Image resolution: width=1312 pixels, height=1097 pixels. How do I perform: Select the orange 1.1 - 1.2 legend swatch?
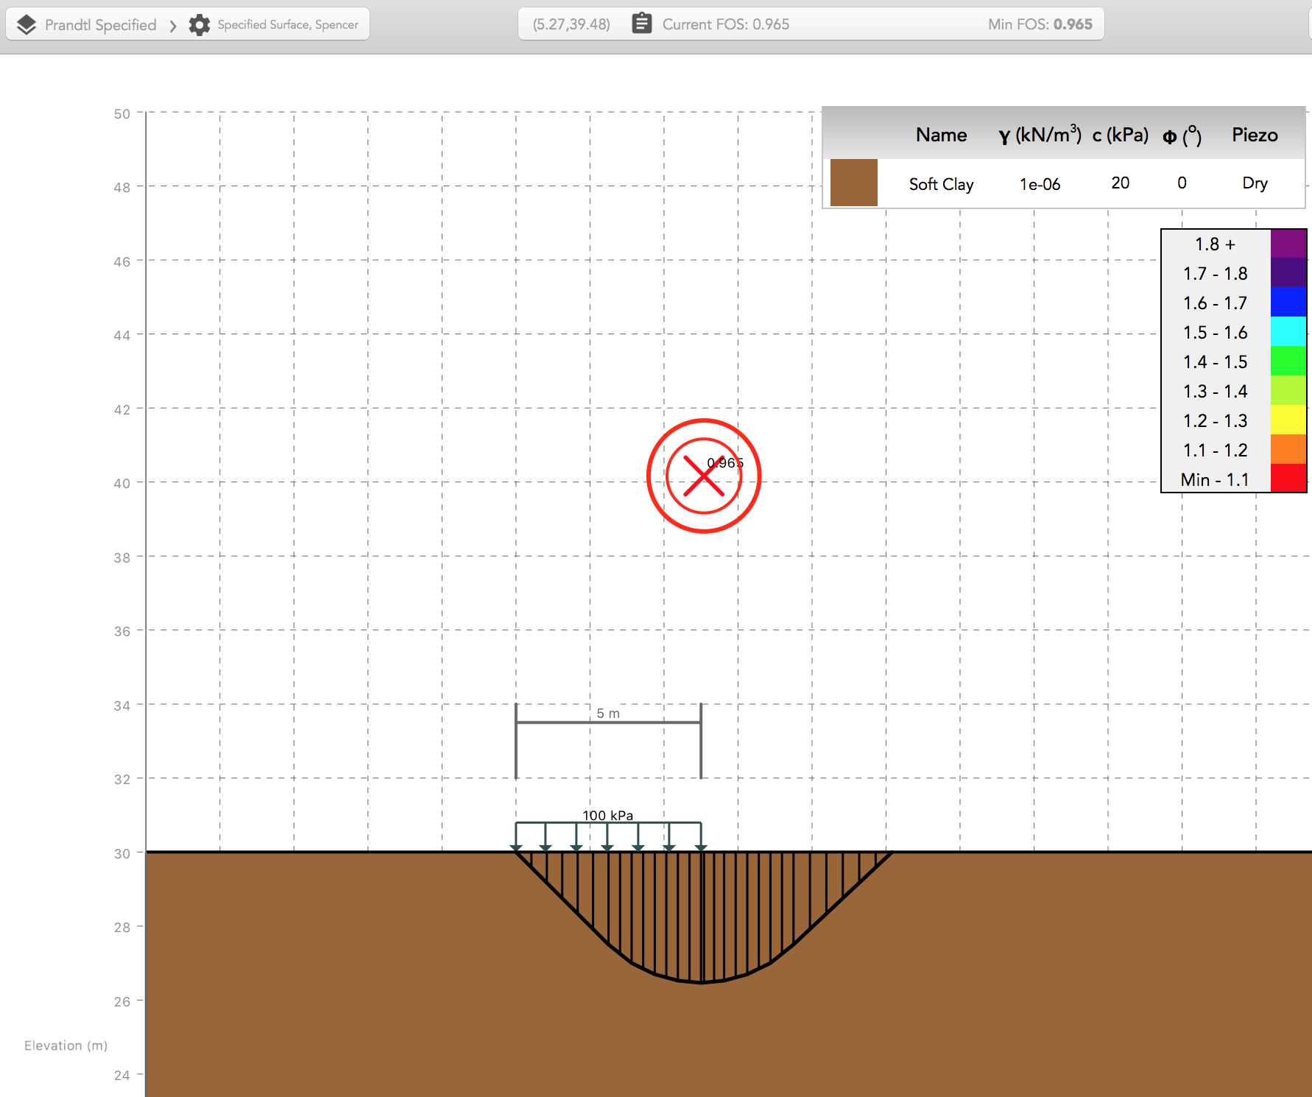(1288, 449)
